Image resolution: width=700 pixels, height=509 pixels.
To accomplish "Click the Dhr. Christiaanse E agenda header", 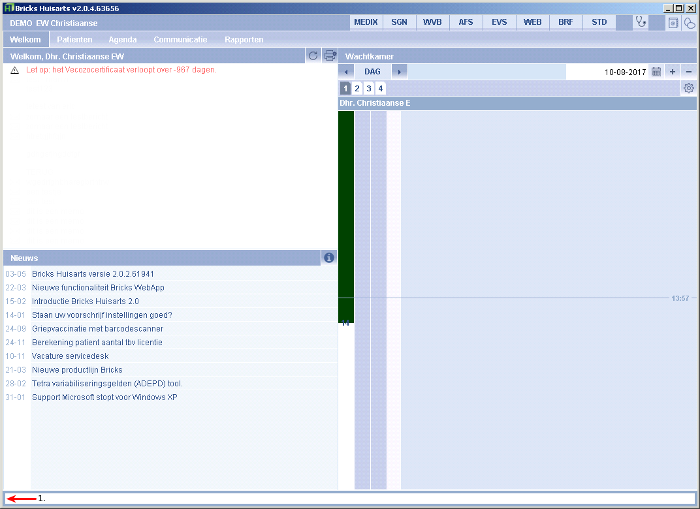I will tap(517, 103).
